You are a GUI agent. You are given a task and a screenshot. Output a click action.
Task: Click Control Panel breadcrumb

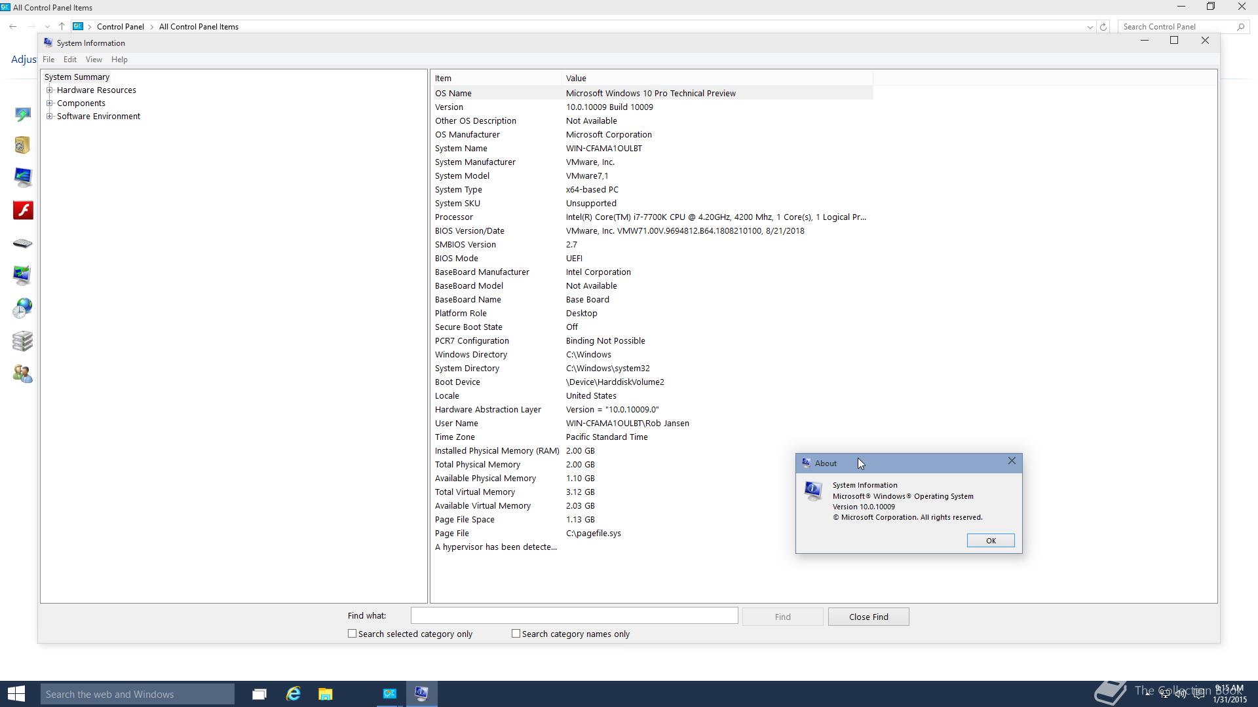click(121, 27)
